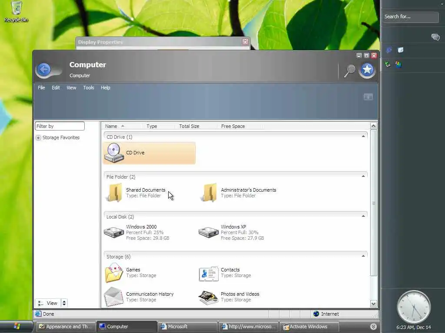Click the Filter by input field

click(60, 126)
